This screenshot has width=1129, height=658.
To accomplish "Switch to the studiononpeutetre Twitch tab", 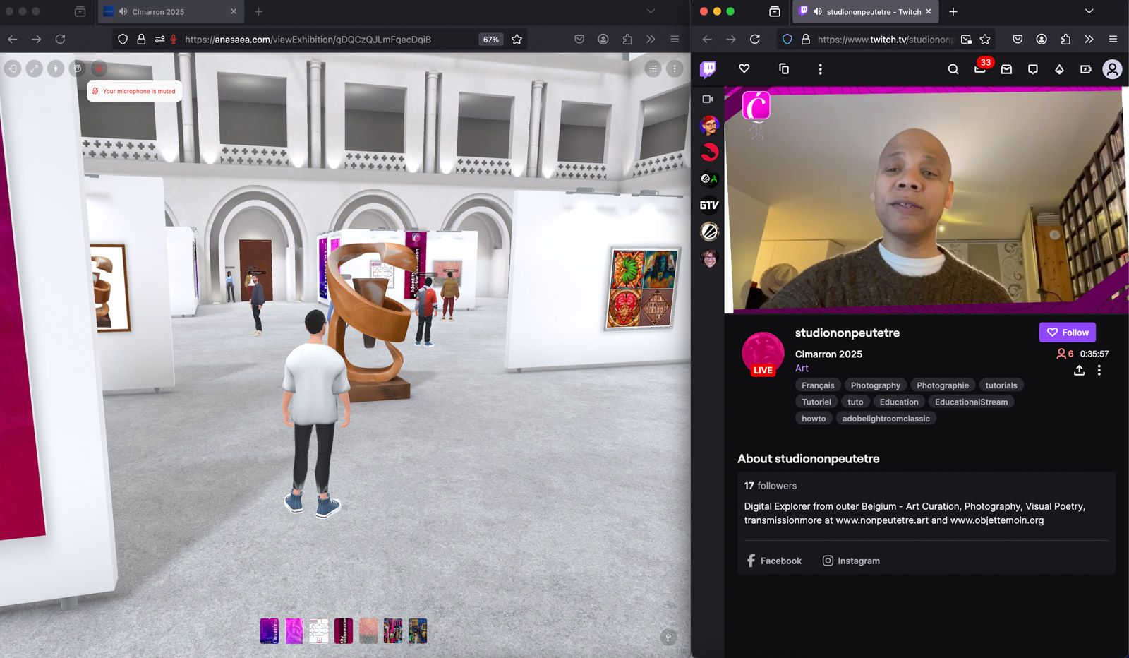I will pyautogui.click(x=865, y=11).
